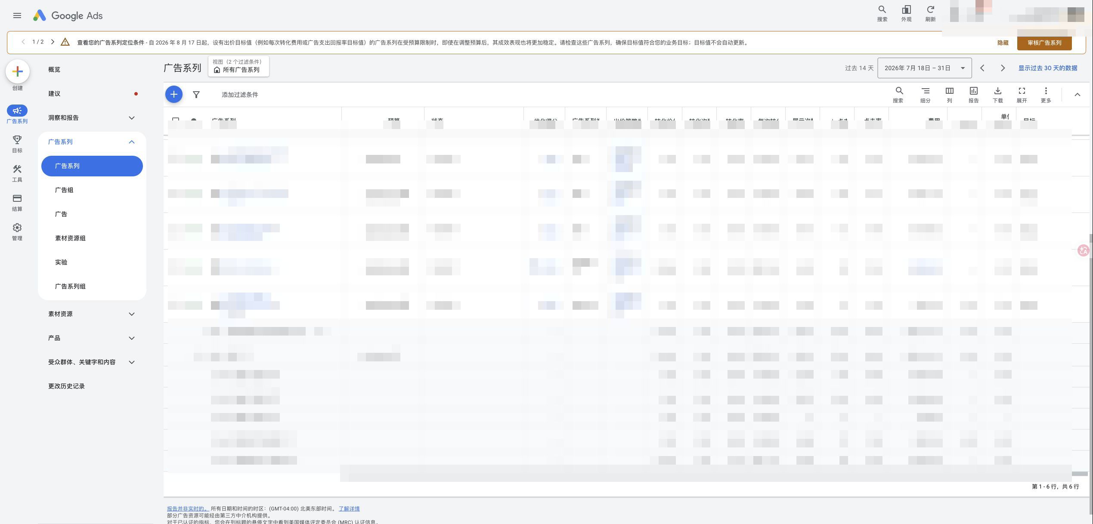Open the segment (细分) icon
The image size is (1093, 524).
click(x=925, y=95)
